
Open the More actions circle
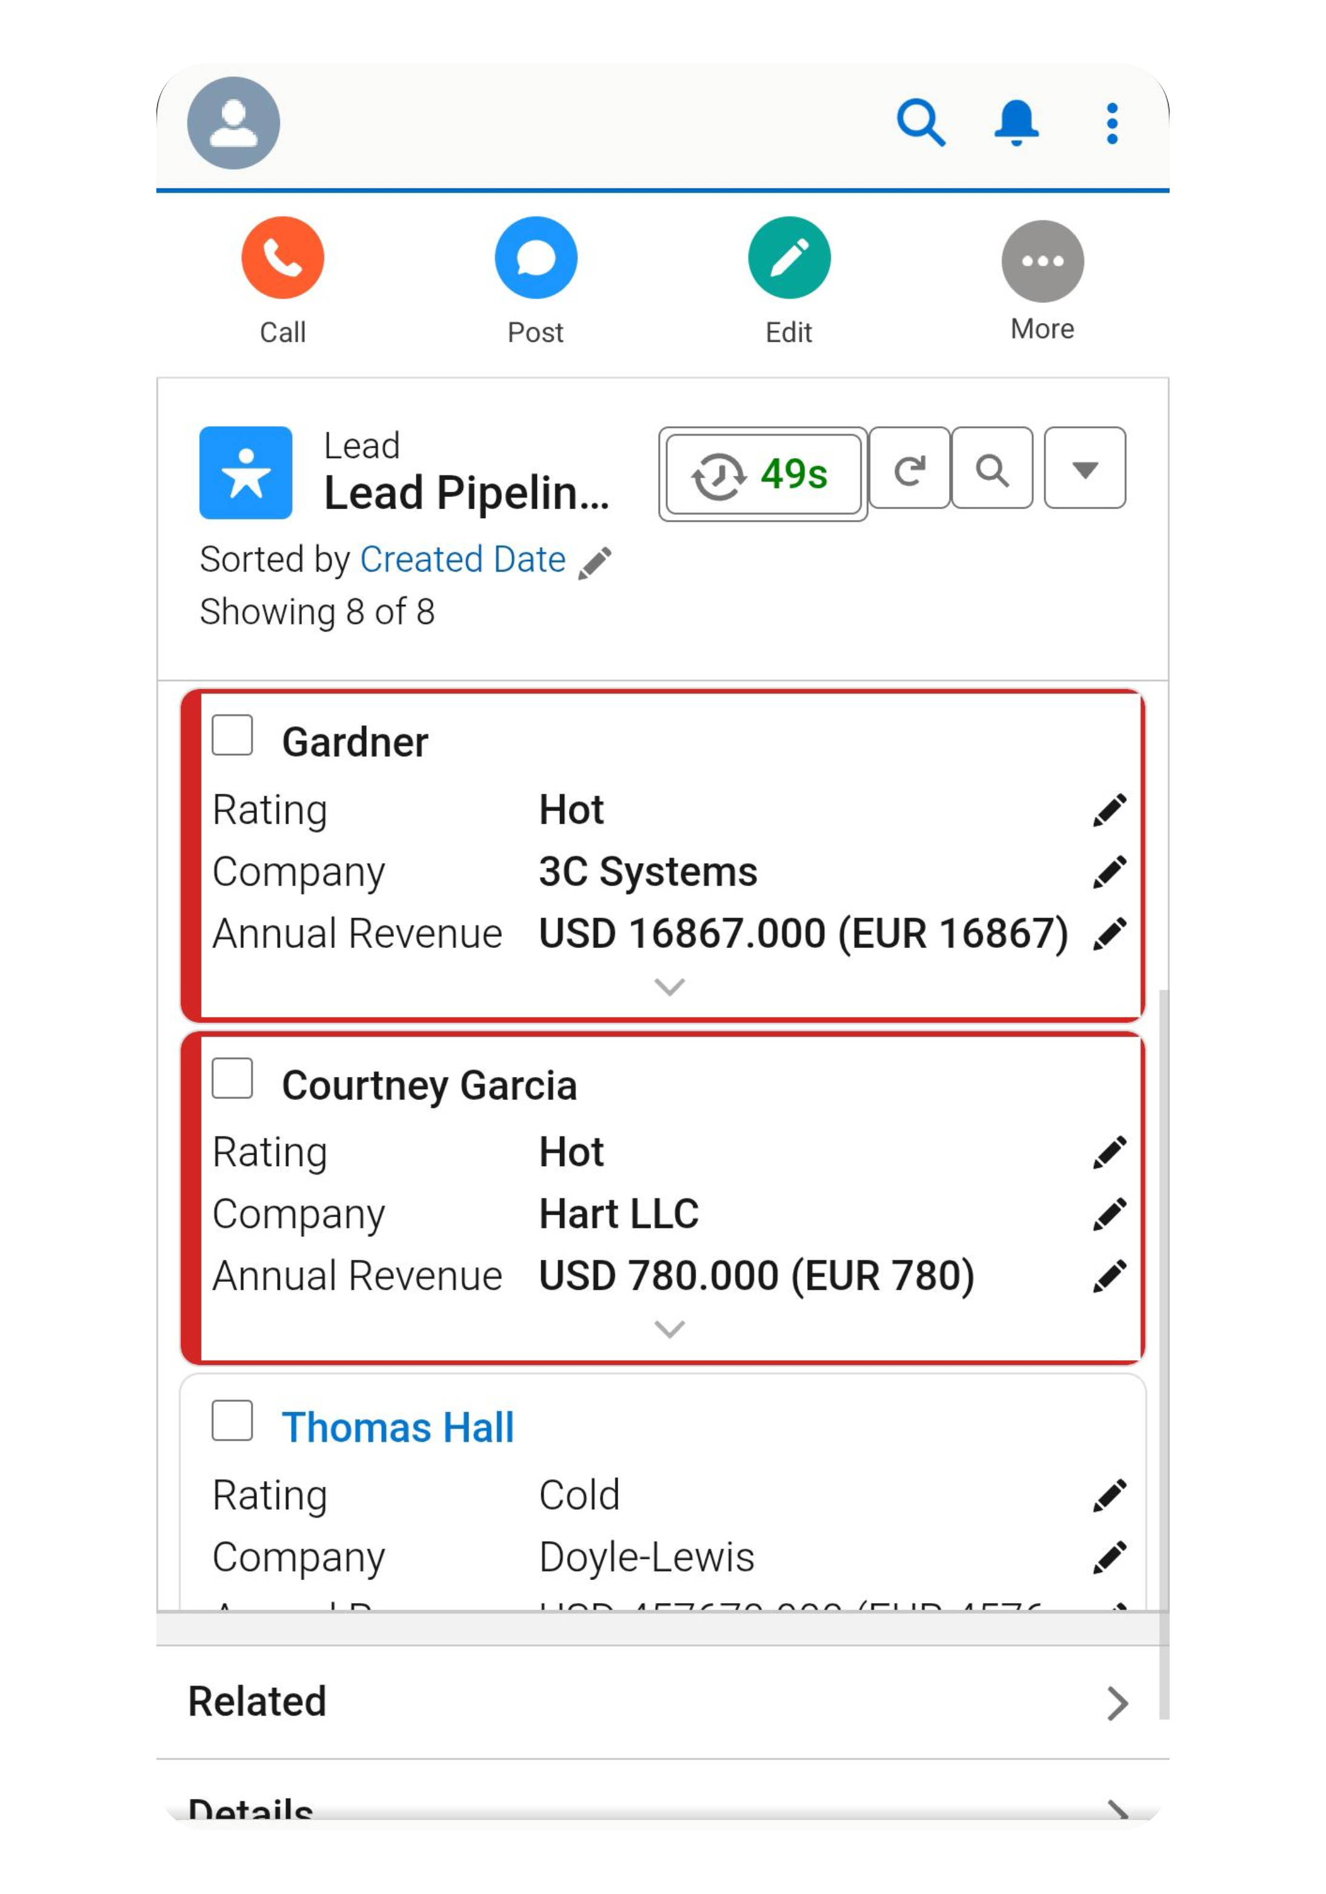click(x=1042, y=261)
